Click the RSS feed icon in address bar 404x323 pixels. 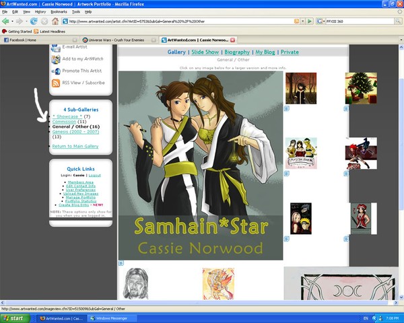(x=296, y=21)
